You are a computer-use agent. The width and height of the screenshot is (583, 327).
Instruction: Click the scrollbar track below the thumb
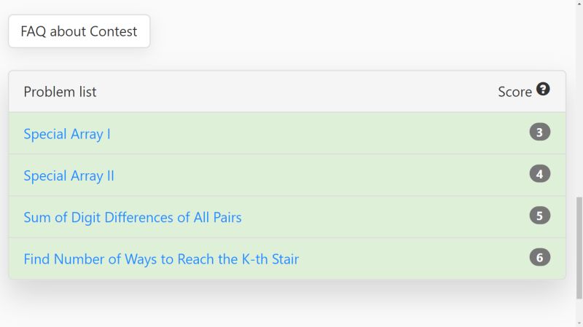pos(579,313)
